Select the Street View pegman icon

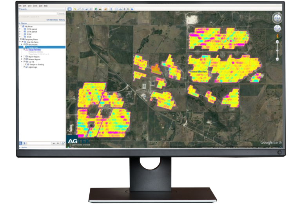pos(277,36)
